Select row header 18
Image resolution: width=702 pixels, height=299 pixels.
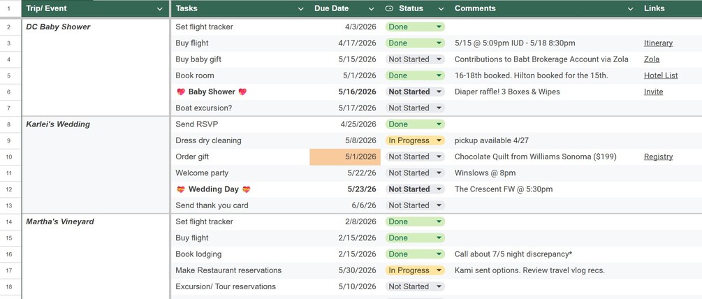coord(9,286)
